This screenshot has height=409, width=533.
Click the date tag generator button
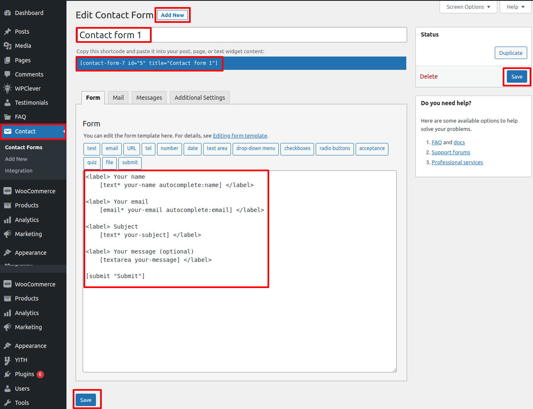coord(193,149)
